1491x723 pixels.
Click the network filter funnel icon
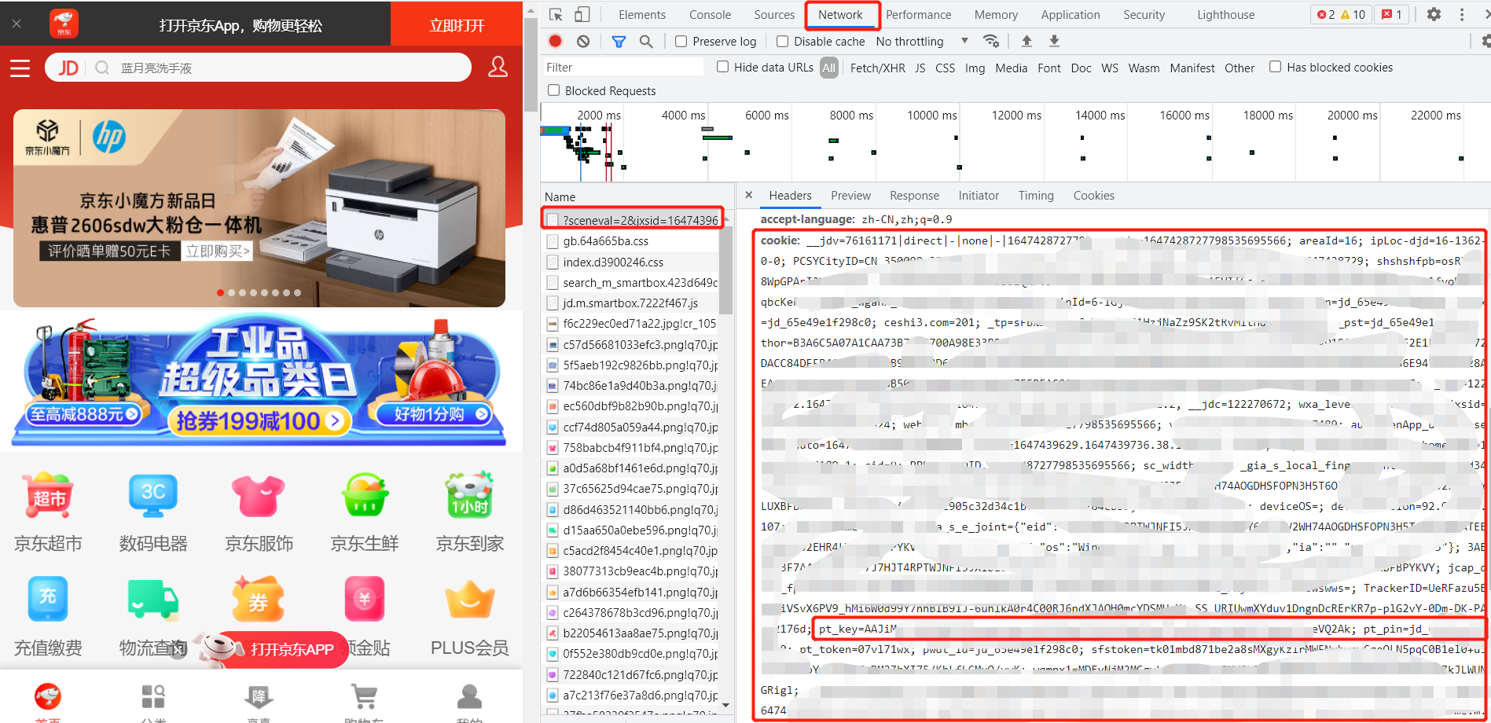pyautogui.click(x=619, y=41)
